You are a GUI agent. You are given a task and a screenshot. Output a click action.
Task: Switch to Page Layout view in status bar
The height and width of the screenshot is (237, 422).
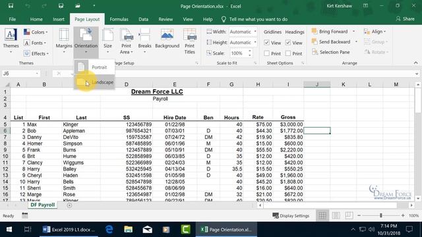coord(336,215)
